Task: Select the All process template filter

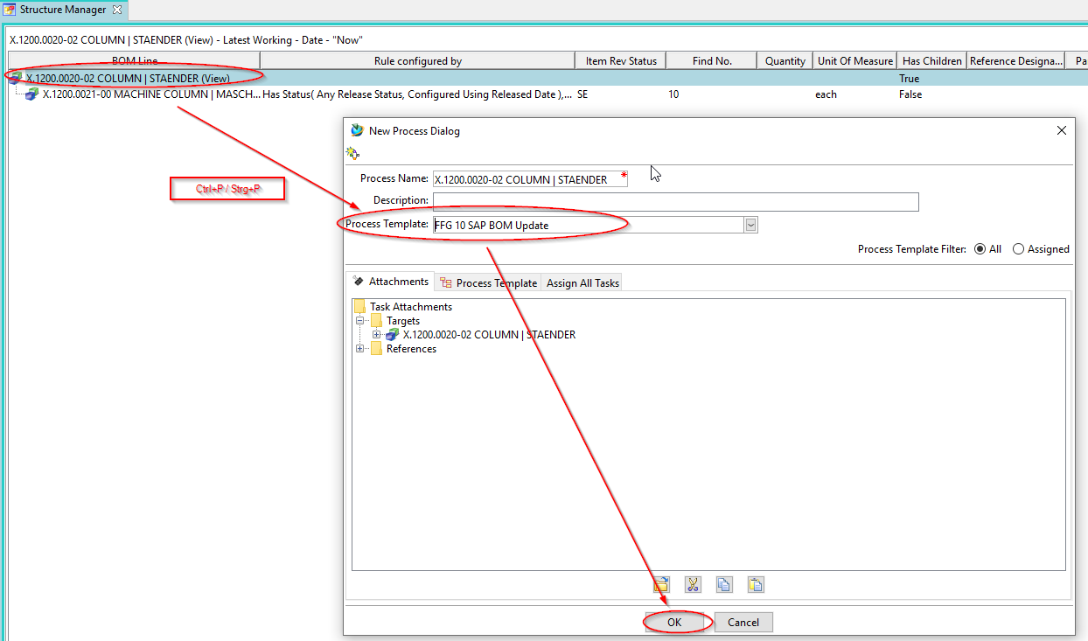Action: 980,249
